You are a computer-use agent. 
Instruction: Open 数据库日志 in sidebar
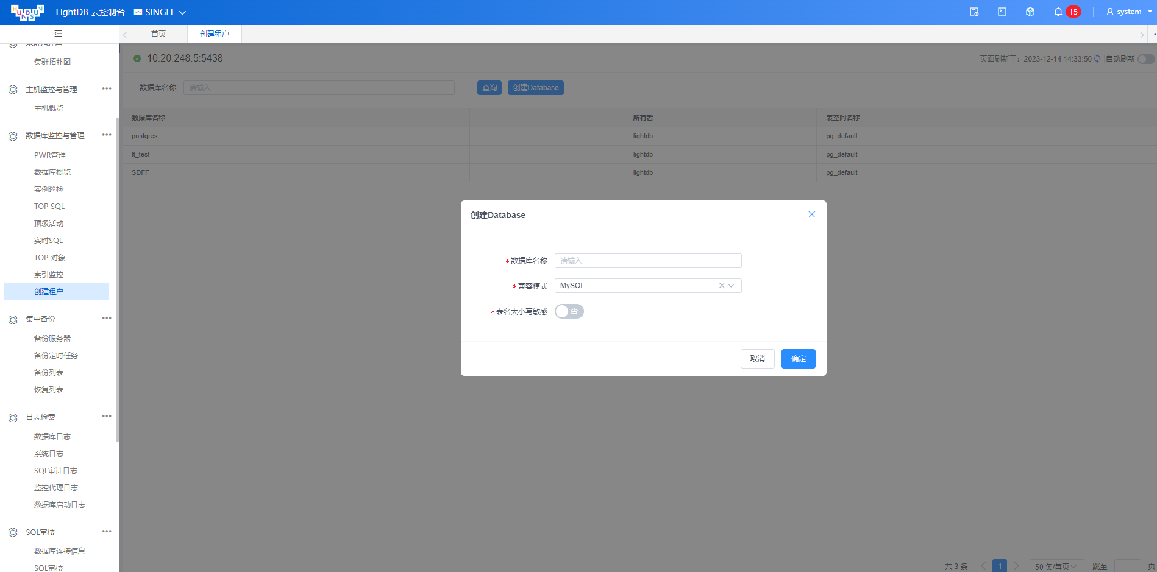[52, 437]
